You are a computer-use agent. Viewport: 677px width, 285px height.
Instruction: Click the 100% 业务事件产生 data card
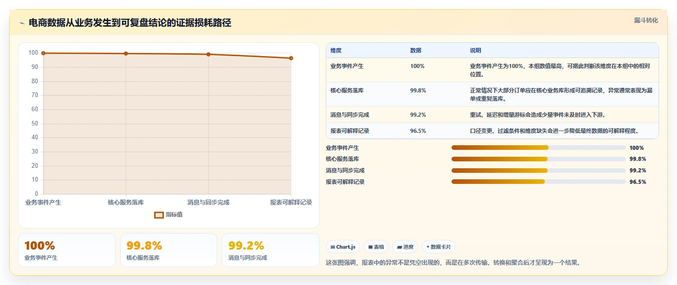coord(67,250)
